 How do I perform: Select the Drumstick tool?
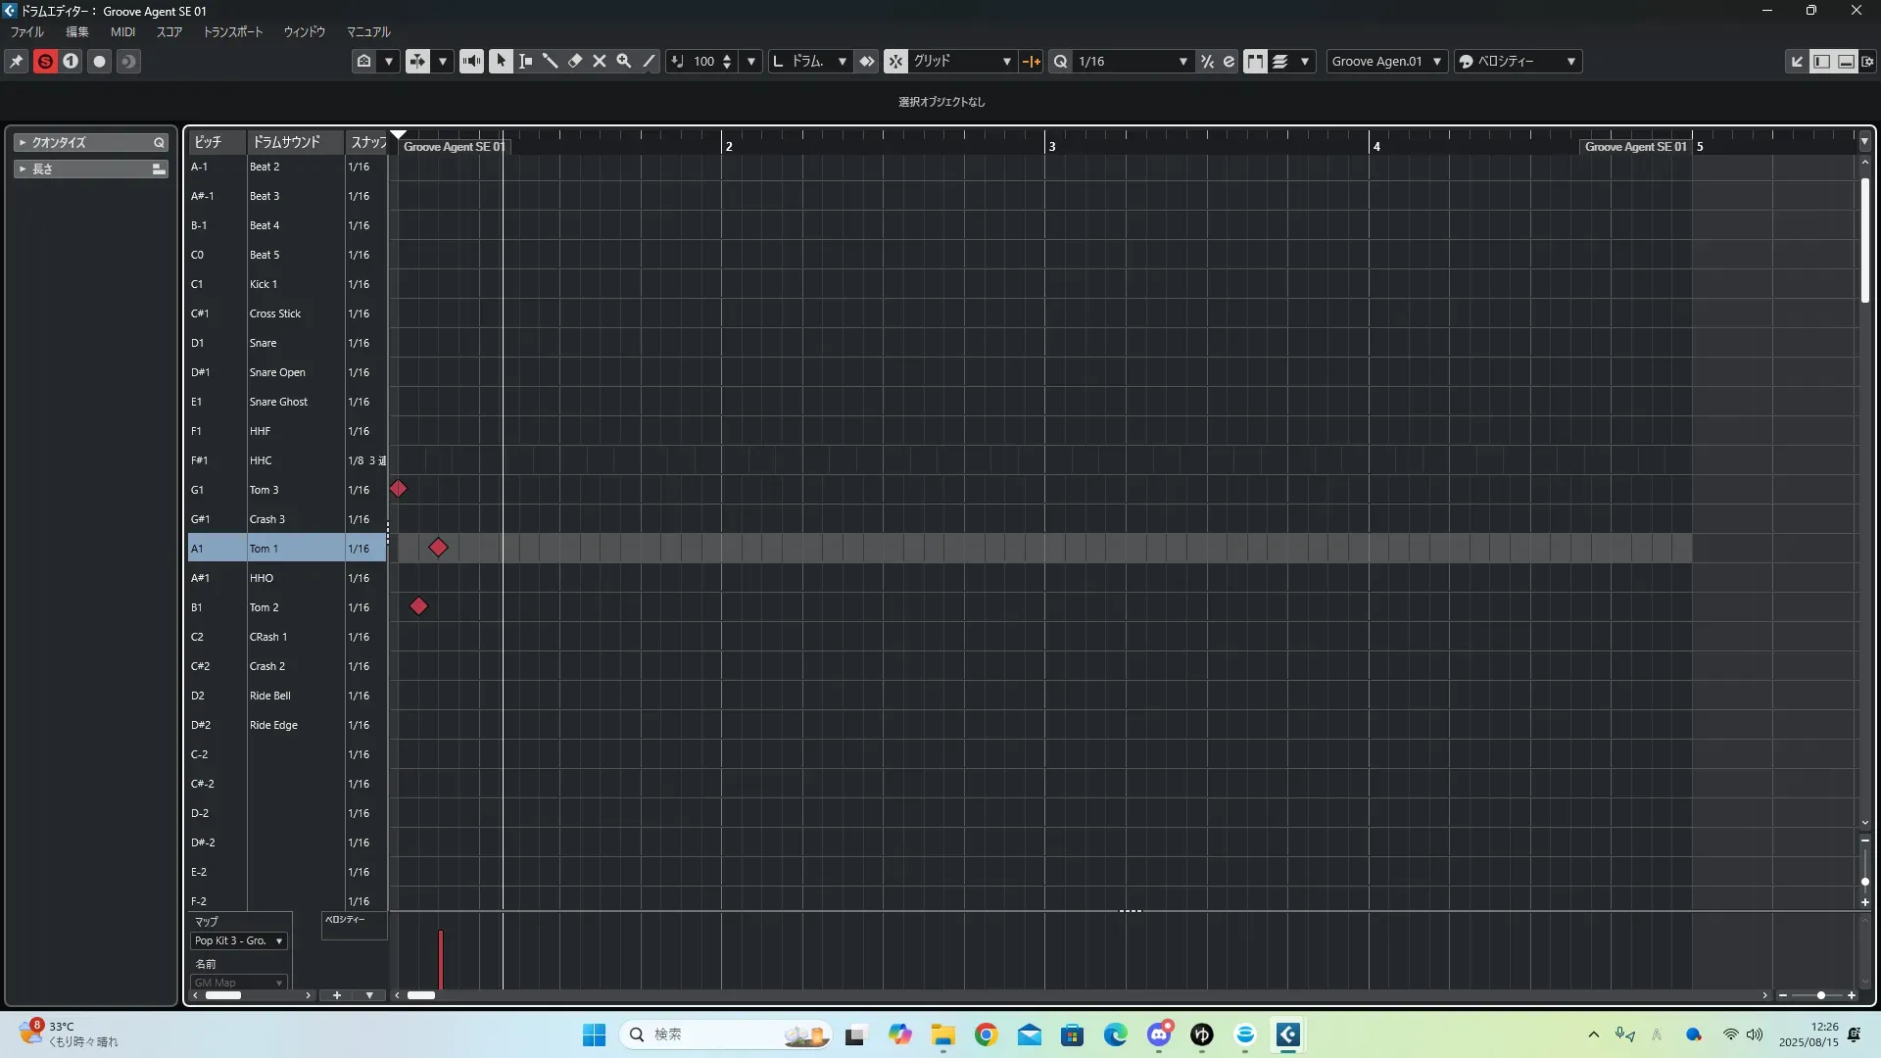click(x=551, y=61)
